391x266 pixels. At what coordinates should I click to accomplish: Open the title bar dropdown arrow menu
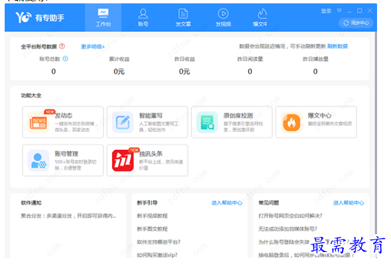[x=339, y=11]
